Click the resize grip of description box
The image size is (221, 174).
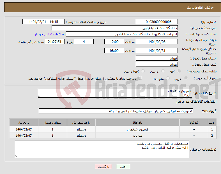coord(39,96)
